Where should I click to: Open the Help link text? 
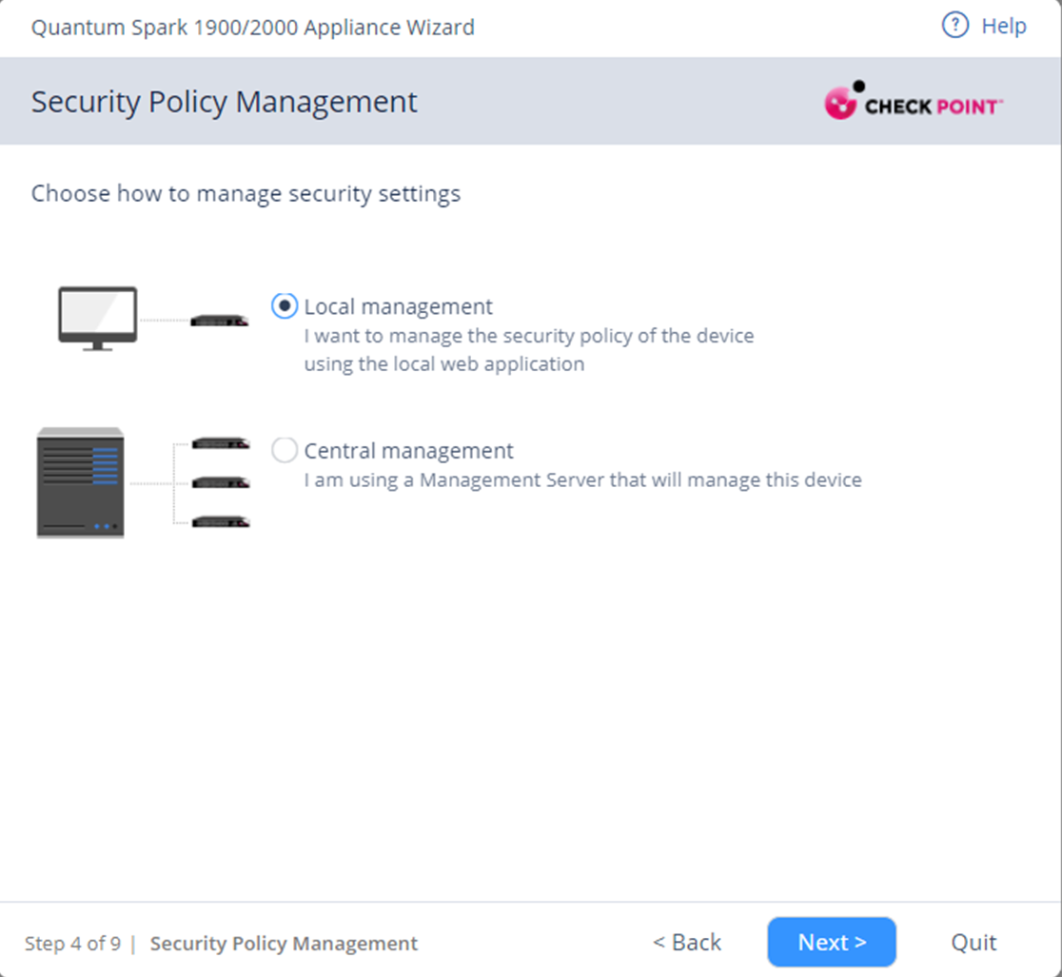coord(1004,26)
